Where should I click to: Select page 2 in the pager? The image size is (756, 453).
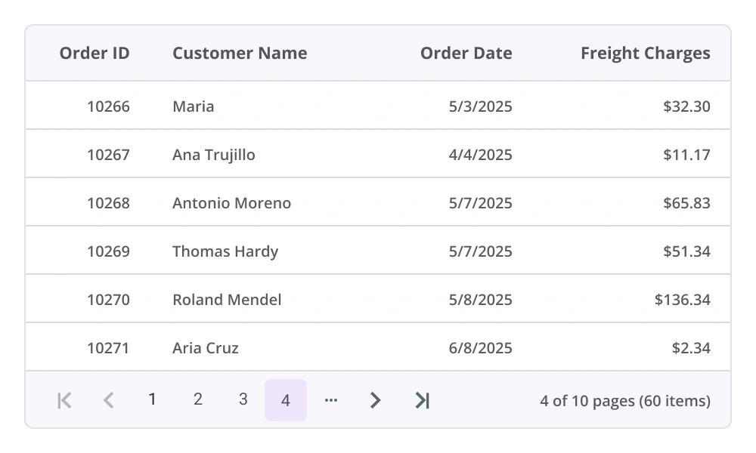point(197,400)
